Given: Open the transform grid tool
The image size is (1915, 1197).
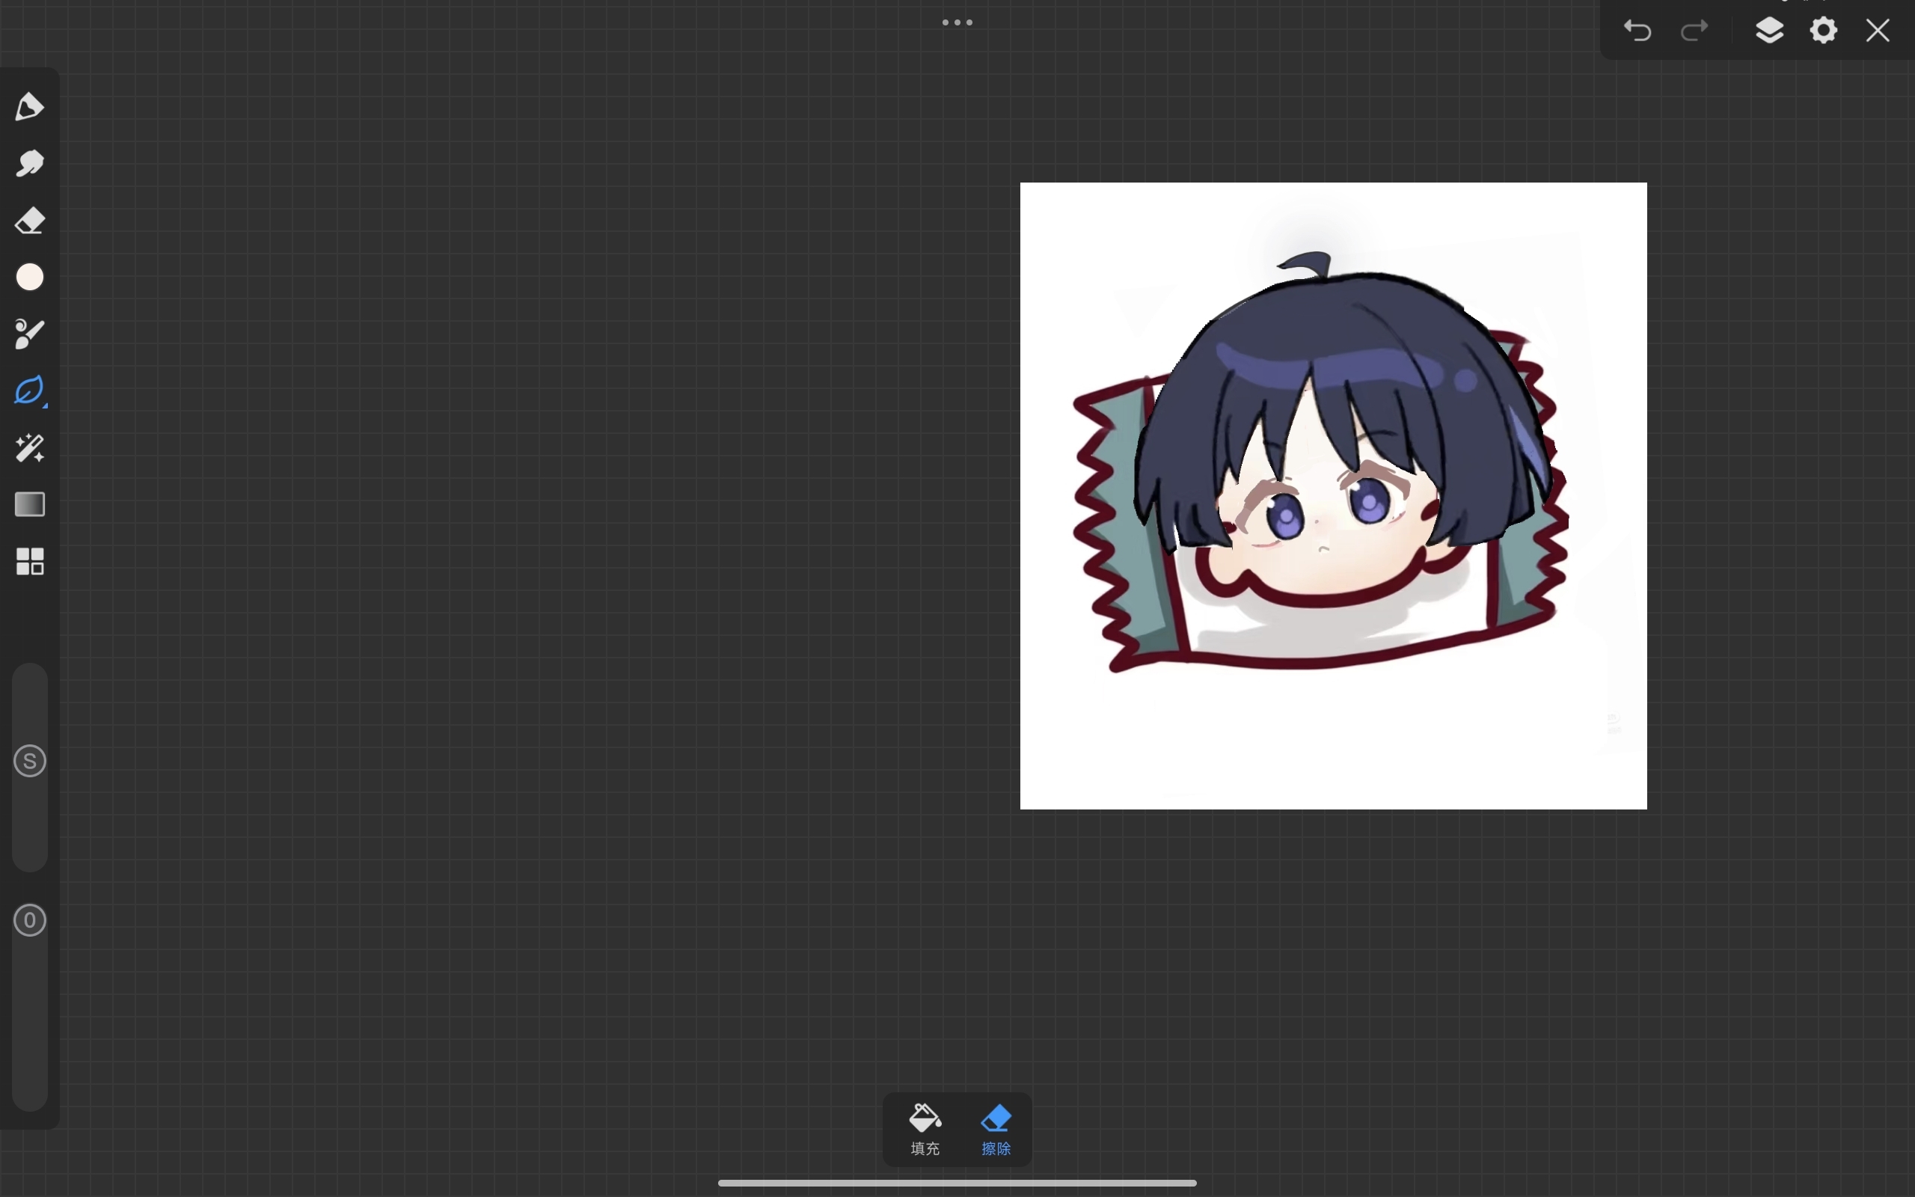Looking at the screenshot, I should tap(30, 561).
